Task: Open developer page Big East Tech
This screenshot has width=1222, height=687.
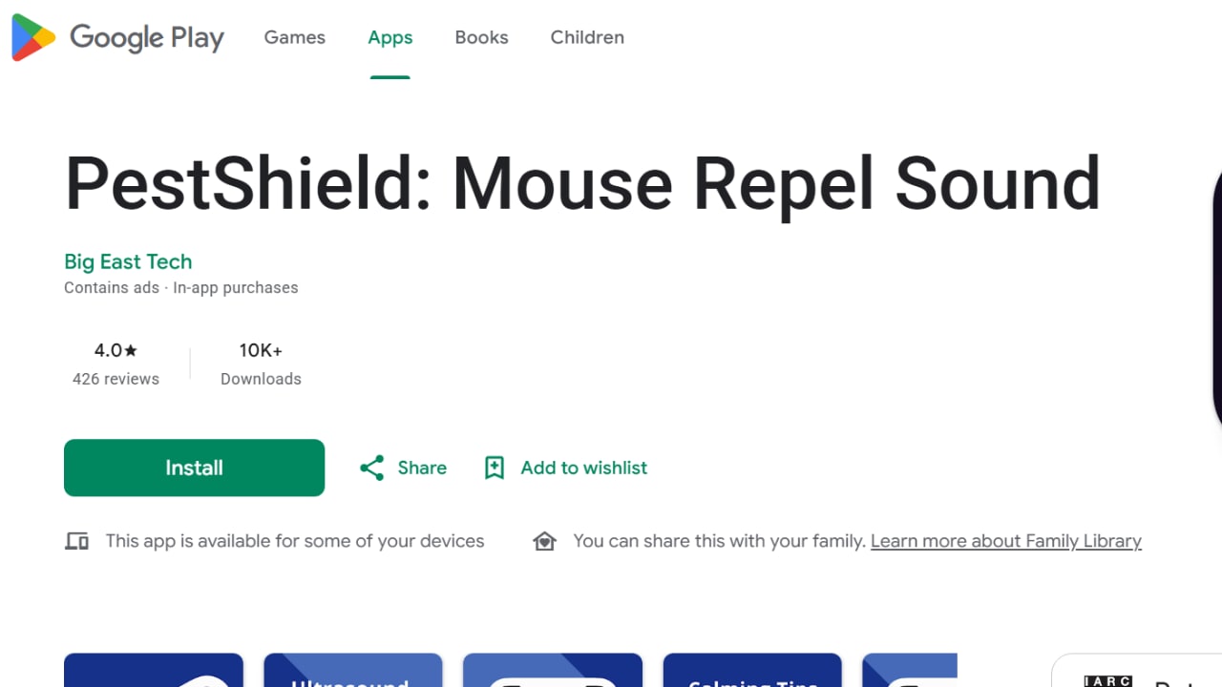Action: (128, 261)
